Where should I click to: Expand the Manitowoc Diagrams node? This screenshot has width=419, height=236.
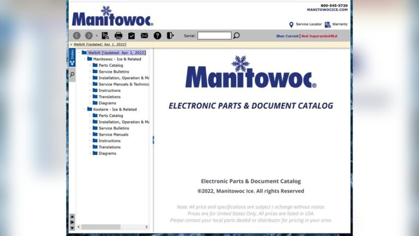click(x=90, y=103)
